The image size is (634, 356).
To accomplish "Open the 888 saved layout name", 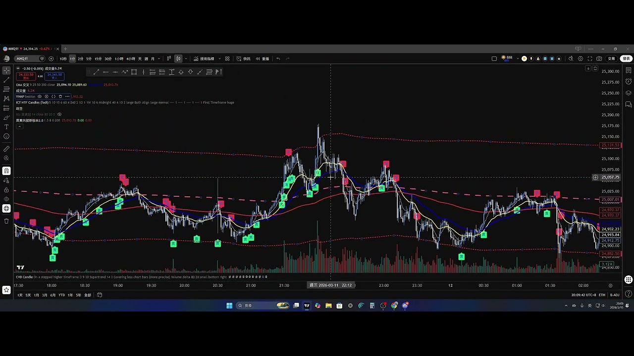I will point(507,58).
